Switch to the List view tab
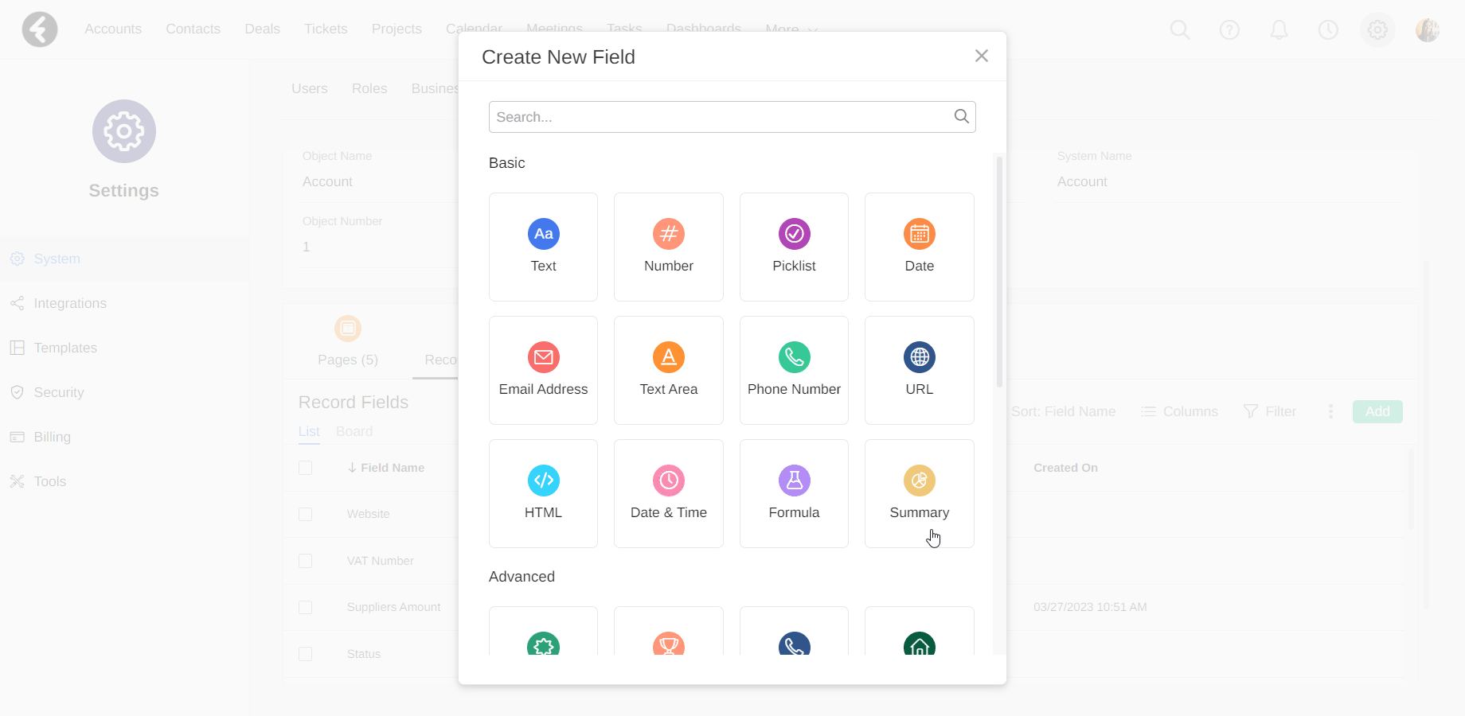Screen dimensions: 1465x716 pos(309,431)
